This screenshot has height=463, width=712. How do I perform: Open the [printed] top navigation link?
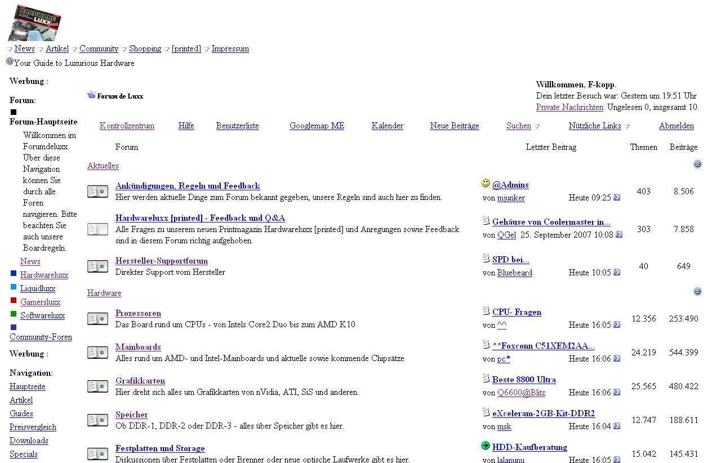click(186, 48)
